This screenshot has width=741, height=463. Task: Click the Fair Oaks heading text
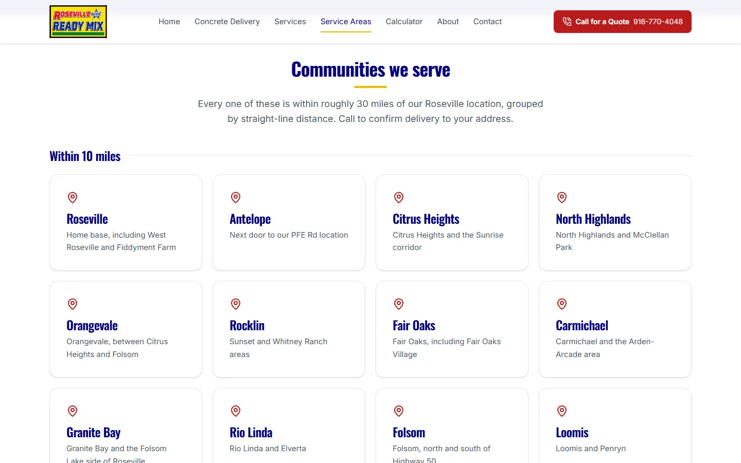(x=414, y=326)
